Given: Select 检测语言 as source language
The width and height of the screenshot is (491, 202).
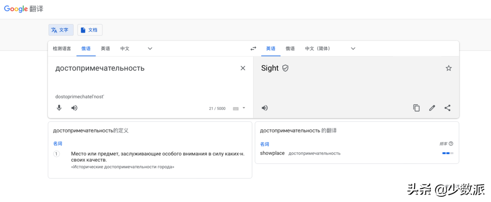Looking at the screenshot, I should tap(62, 49).
